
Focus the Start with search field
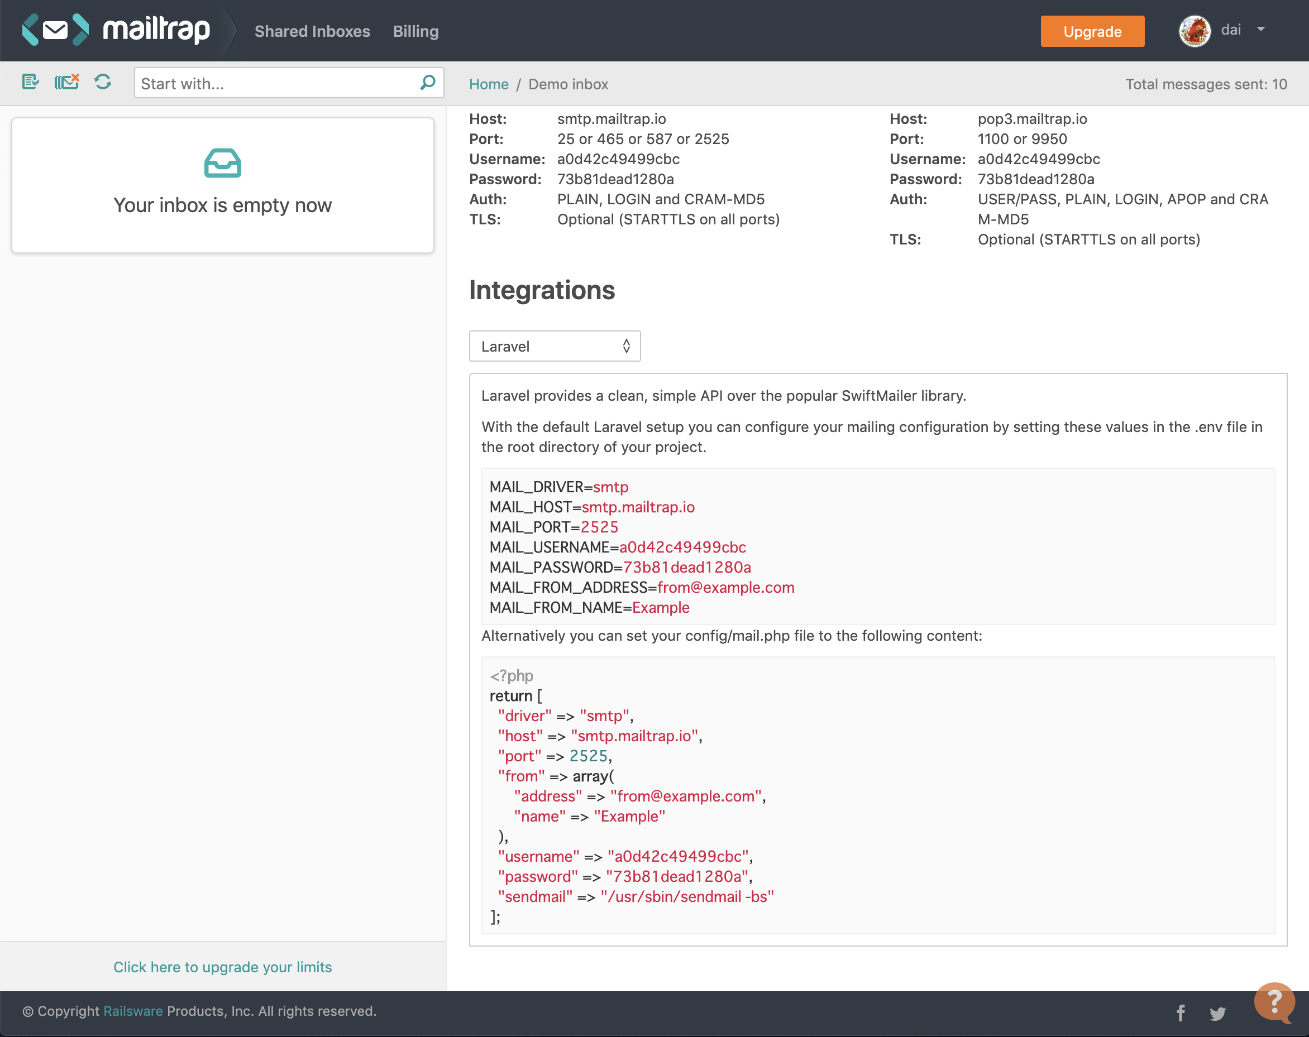[276, 84]
